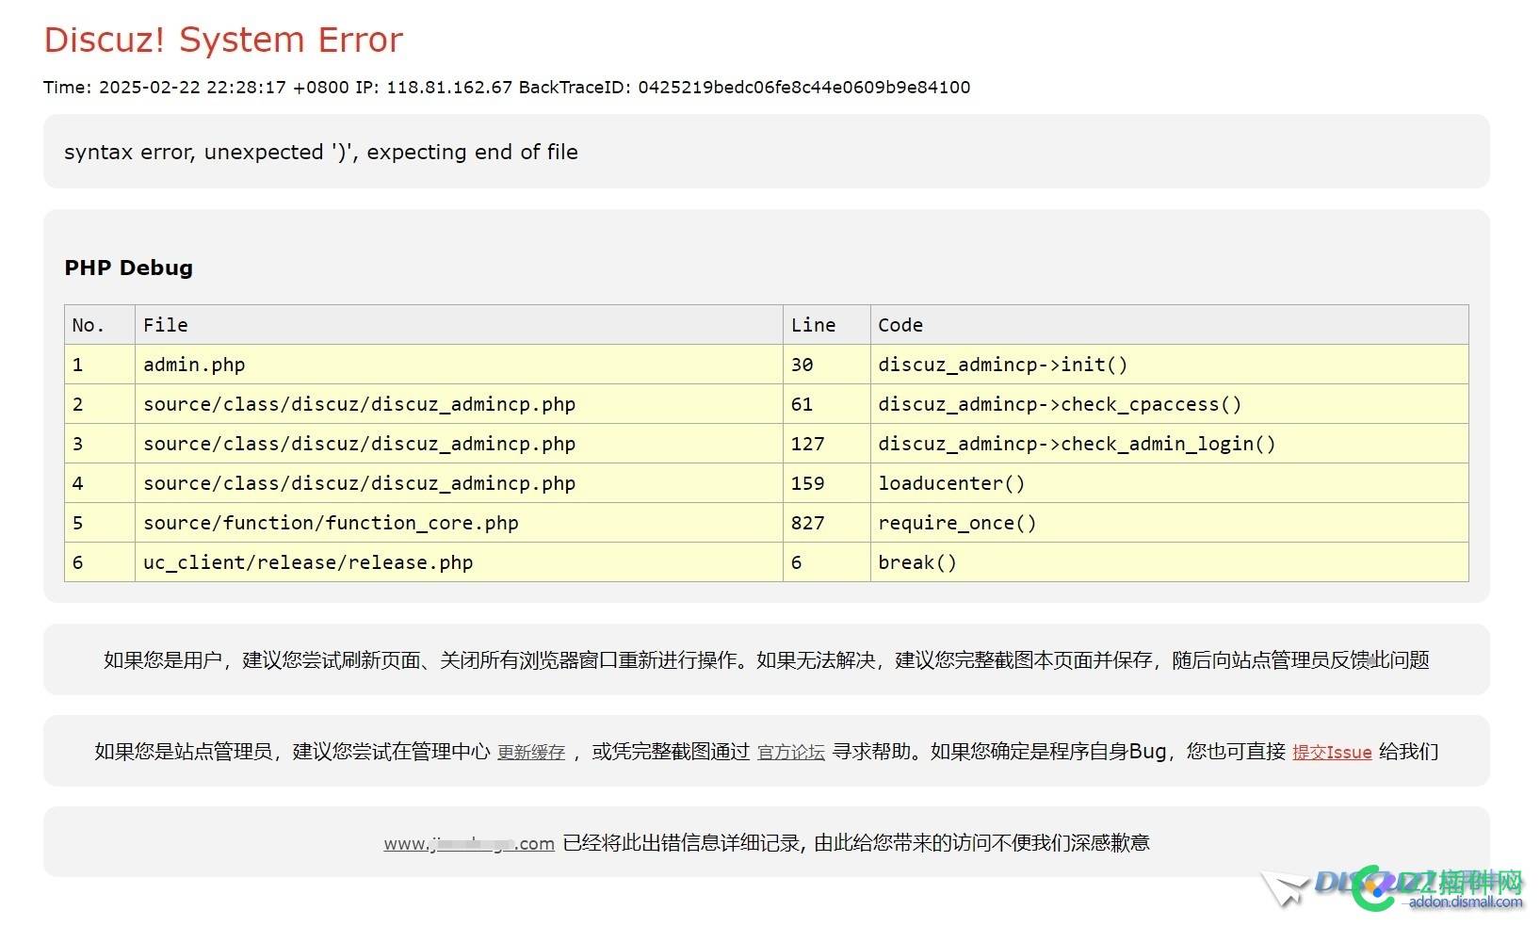Screen dimensions: 1540x926
Task: Open the 更新缓存 link
Action: (x=531, y=752)
